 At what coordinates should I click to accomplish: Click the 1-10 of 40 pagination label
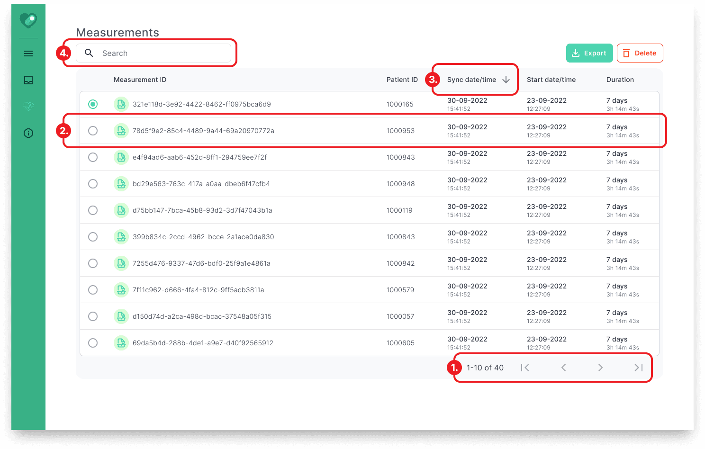coord(485,368)
